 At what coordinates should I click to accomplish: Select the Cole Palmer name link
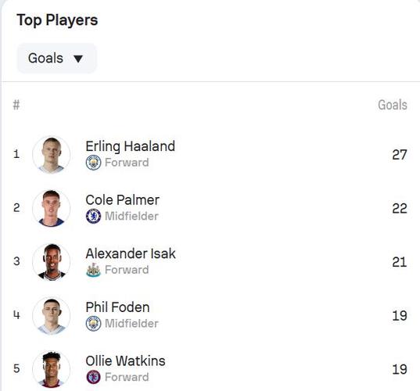coord(123,199)
